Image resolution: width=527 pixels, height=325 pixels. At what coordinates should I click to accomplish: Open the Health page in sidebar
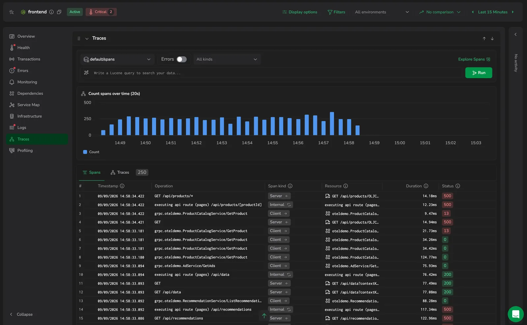click(37, 48)
